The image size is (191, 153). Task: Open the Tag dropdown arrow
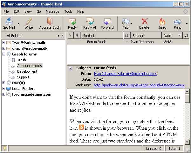point(132,23)
